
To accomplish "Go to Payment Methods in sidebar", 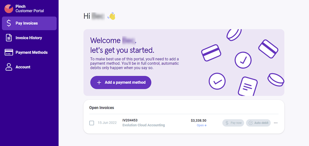I will 32,53.
